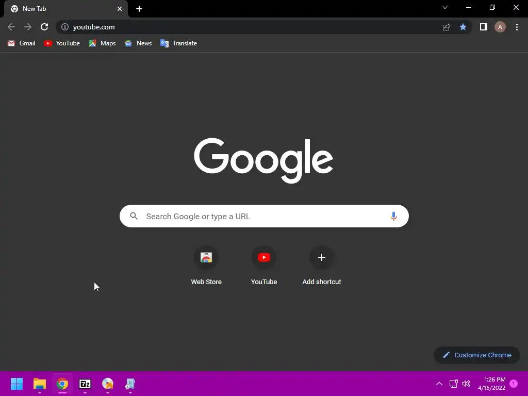Open the Windows Start menu
This screenshot has width=528, height=396.
click(x=16, y=384)
